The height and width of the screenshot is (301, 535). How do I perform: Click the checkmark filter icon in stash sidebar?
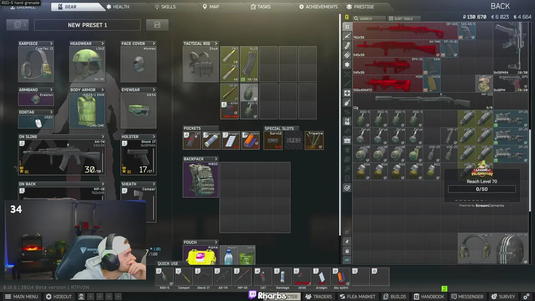347,188
